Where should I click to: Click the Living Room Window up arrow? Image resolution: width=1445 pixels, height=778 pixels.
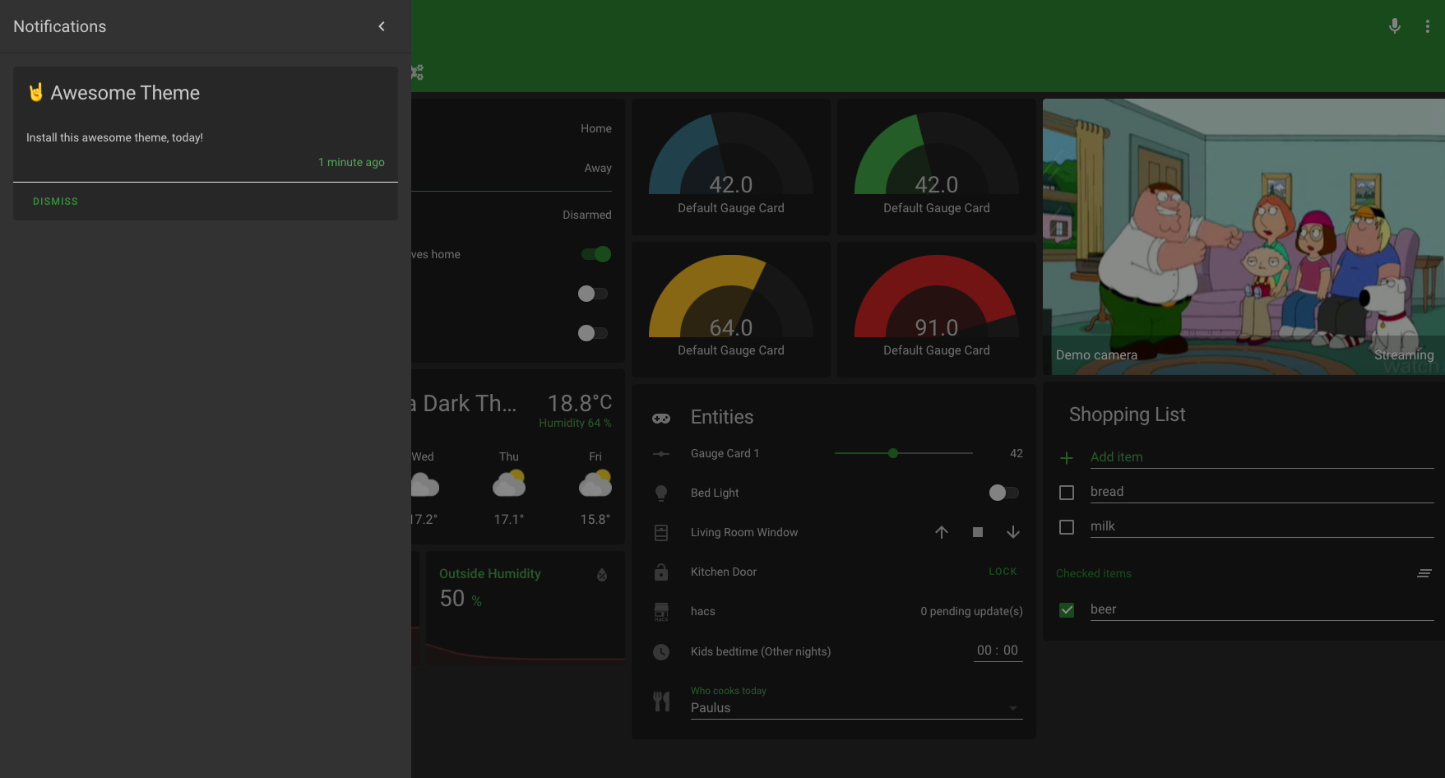point(942,532)
